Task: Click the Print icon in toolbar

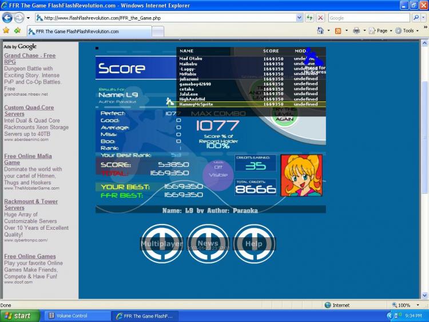Action: [x=356, y=31]
